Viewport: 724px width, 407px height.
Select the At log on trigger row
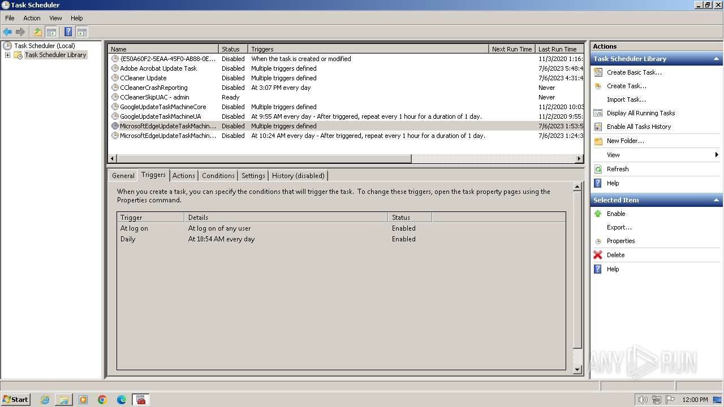tap(341, 228)
